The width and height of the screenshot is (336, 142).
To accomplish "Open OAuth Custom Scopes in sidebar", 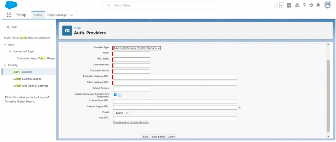I will (27, 79).
